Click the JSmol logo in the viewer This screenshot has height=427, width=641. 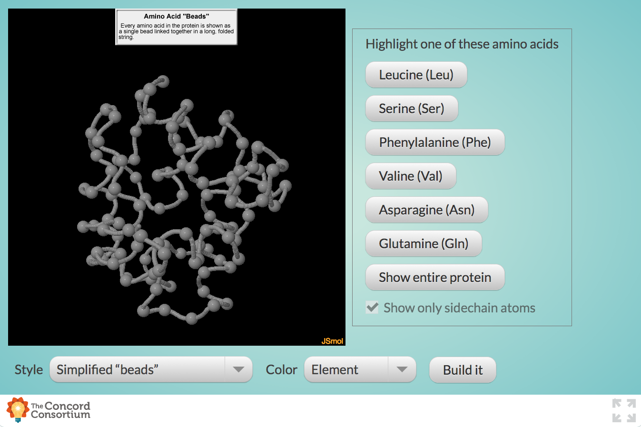coord(333,340)
